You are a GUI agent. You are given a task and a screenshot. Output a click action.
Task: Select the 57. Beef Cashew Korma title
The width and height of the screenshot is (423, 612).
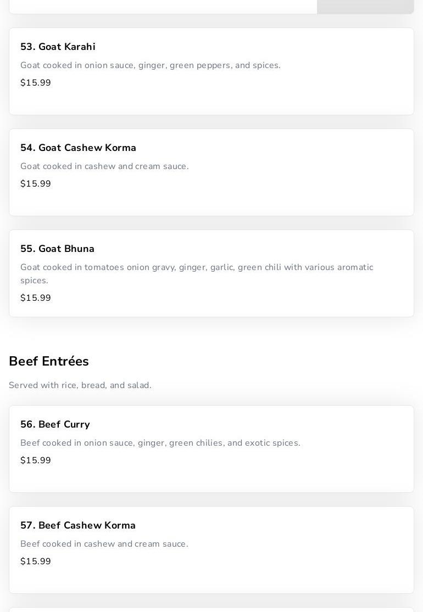click(78, 526)
